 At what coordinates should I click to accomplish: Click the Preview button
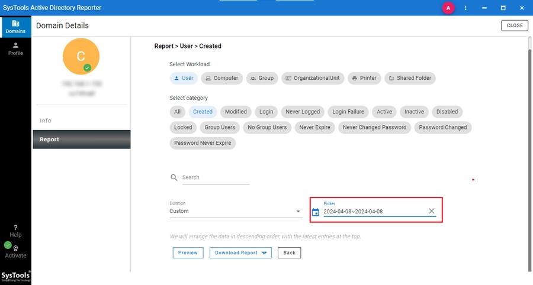click(188, 252)
